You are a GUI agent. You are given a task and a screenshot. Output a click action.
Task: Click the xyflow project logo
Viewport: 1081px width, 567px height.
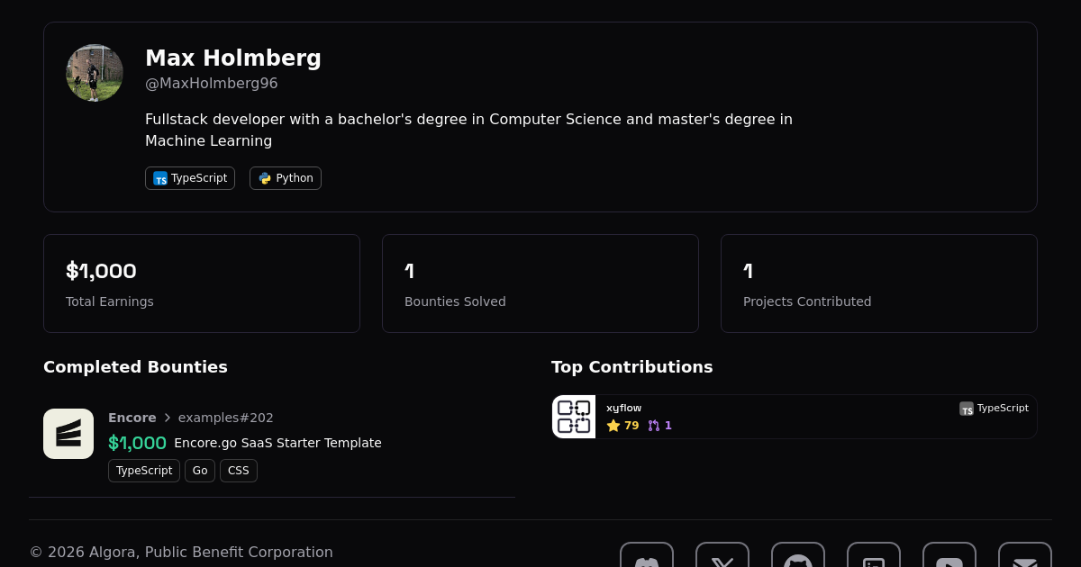(574, 417)
